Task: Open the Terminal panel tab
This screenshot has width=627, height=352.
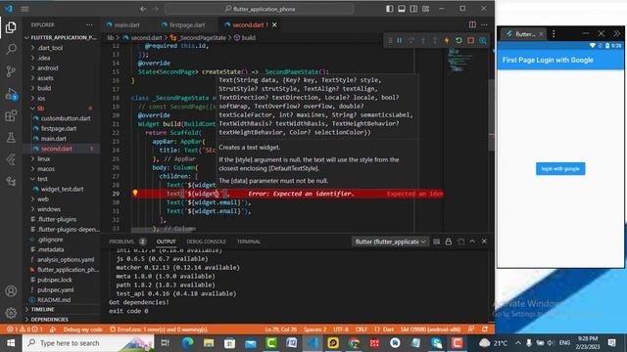Action: point(248,242)
